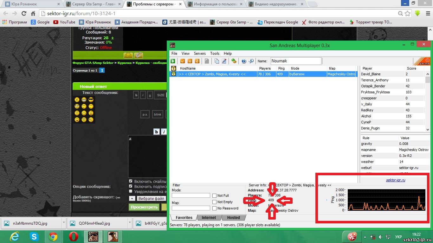Open the File menu in SA-MP
The image size is (433, 243).
coord(174,53)
